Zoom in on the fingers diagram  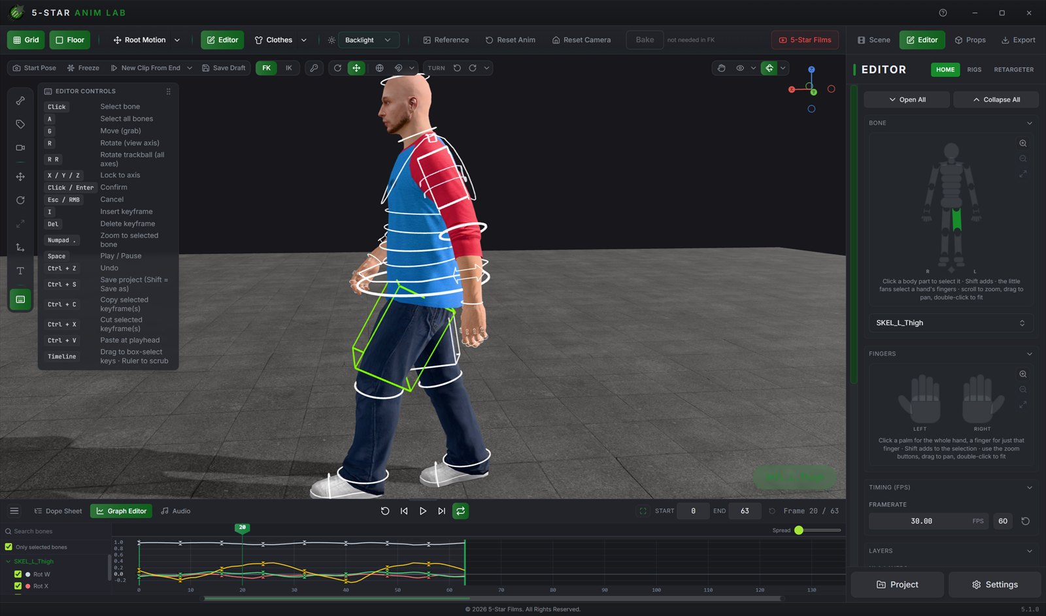[x=1023, y=374]
